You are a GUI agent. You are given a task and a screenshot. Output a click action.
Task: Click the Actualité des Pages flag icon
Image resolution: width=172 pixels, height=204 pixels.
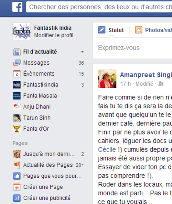(17, 165)
